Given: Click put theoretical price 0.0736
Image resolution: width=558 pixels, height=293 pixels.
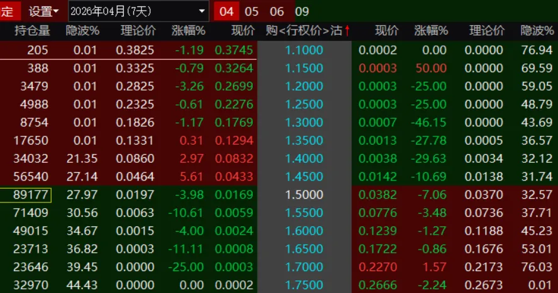Looking at the screenshot, I should [484, 213].
